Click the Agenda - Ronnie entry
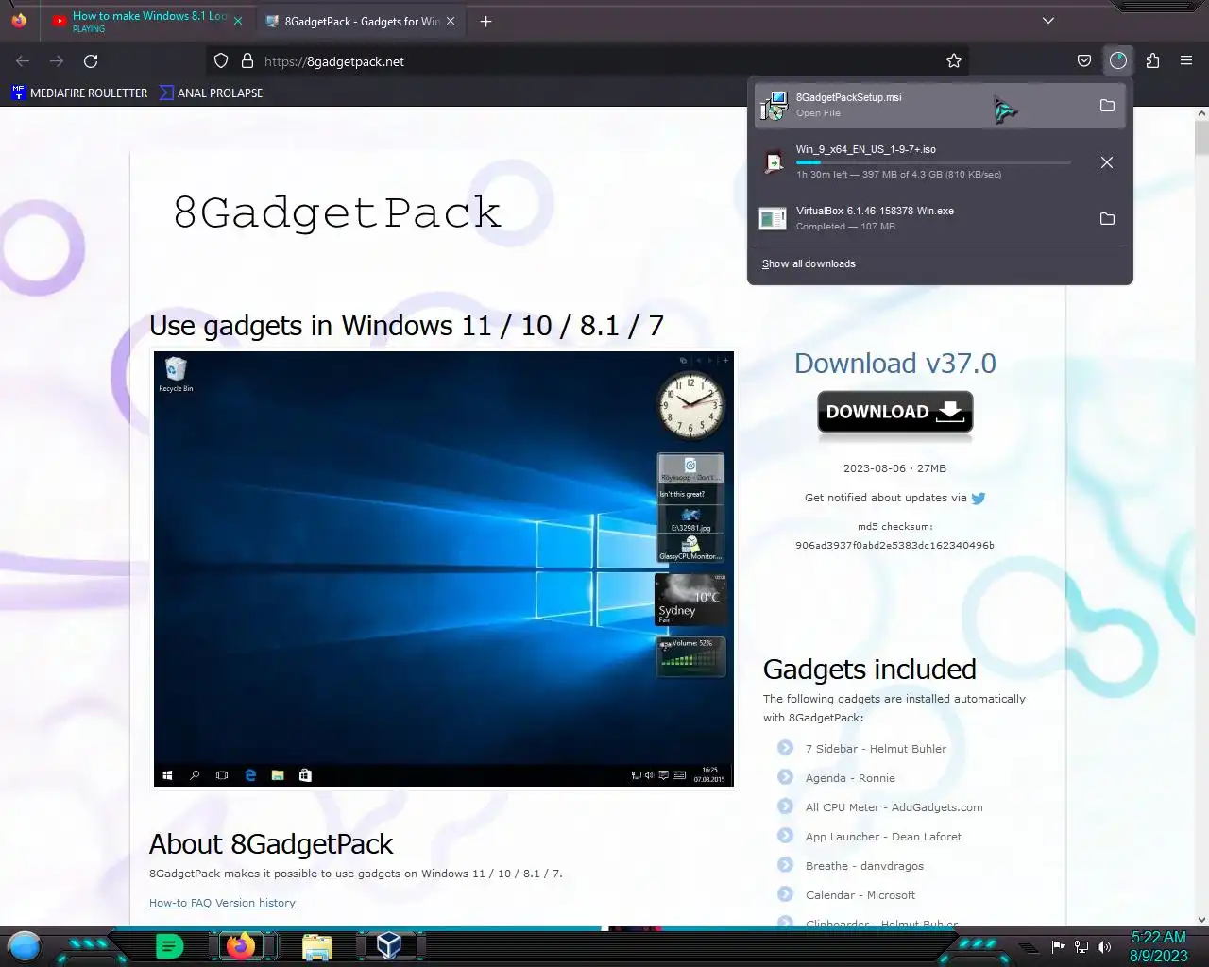The height and width of the screenshot is (967, 1209). click(850, 778)
